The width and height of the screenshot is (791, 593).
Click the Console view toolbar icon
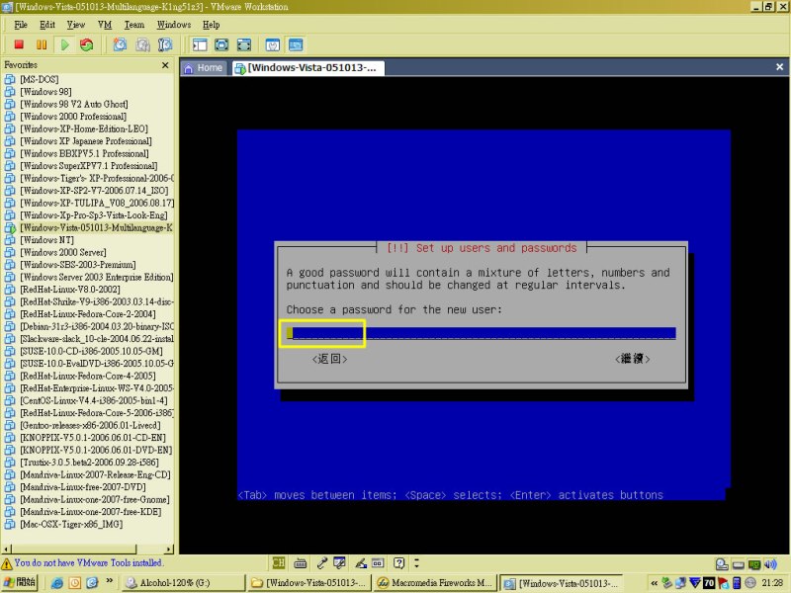point(296,44)
